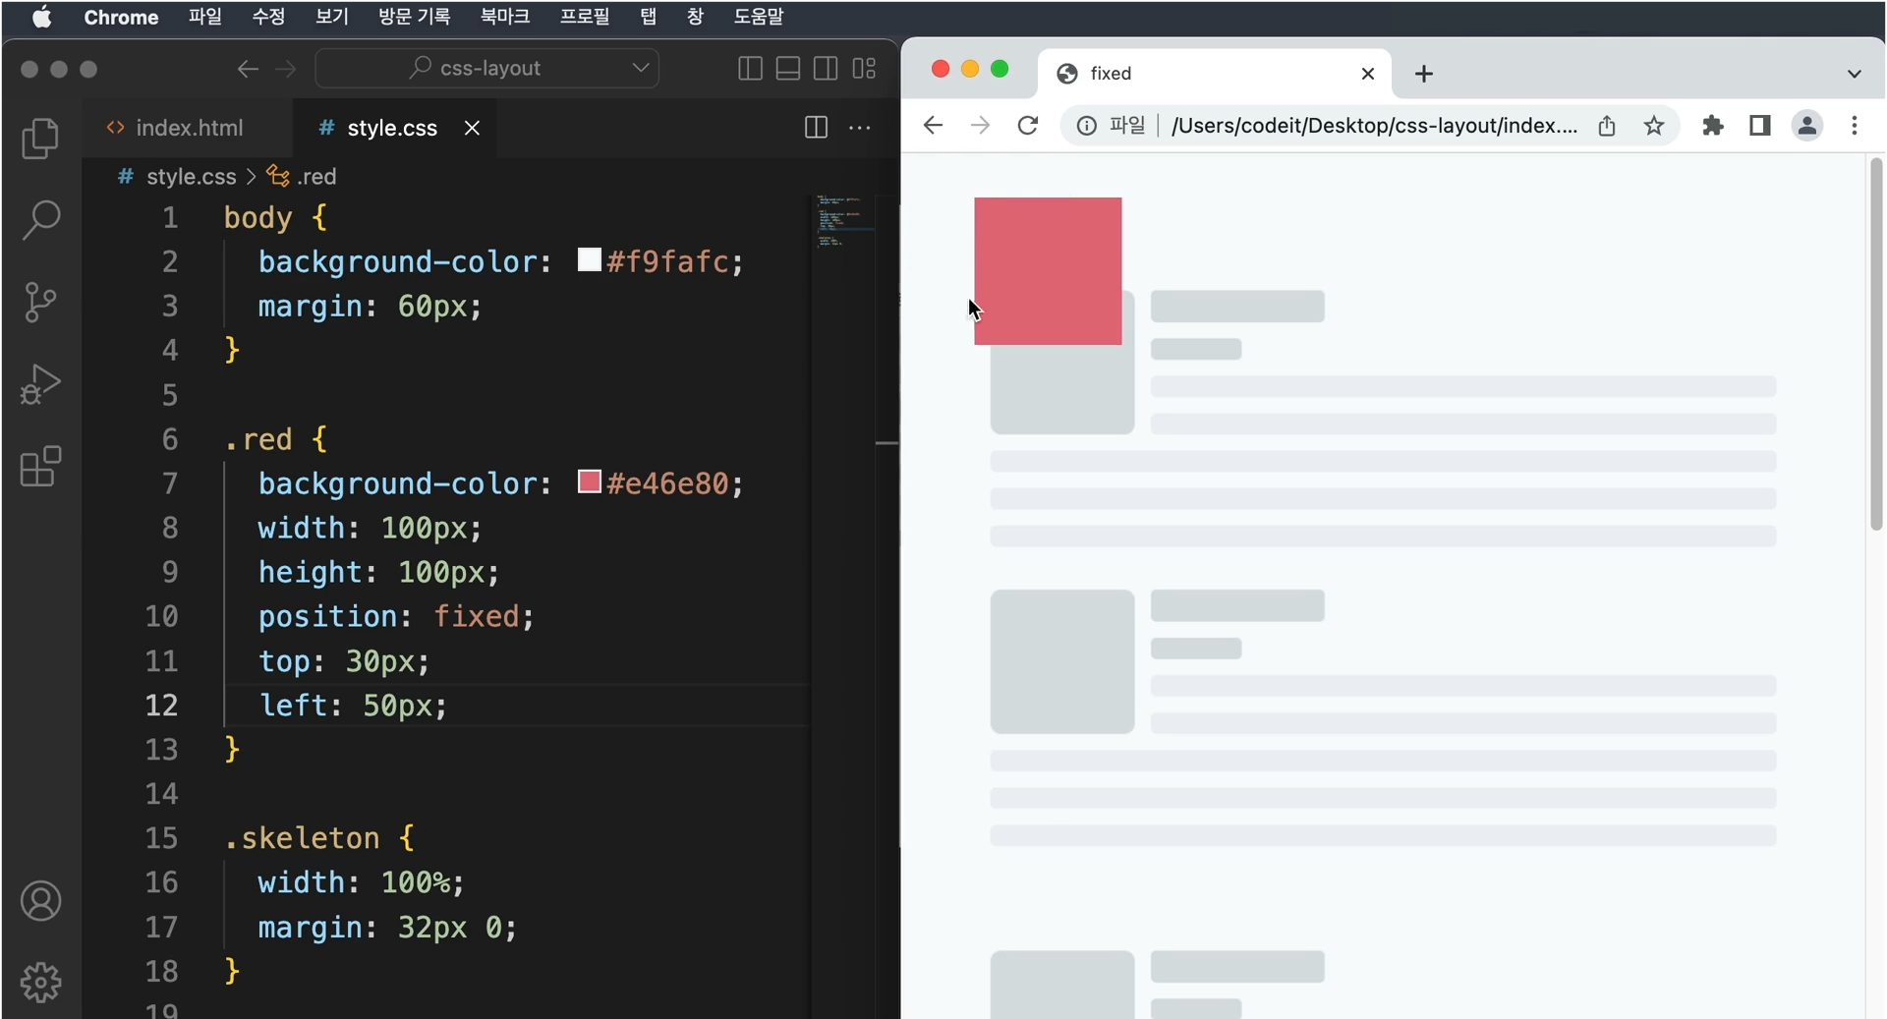This screenshot has height=1019, width=1887.
Task: Open the 수정 menu
Action: click(268, 17)
